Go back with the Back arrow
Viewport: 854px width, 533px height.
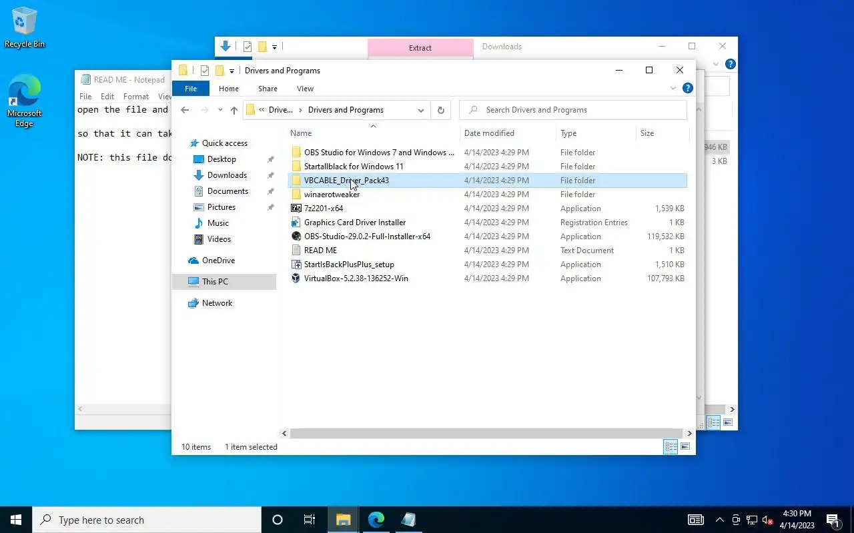(x=185, y=110)
